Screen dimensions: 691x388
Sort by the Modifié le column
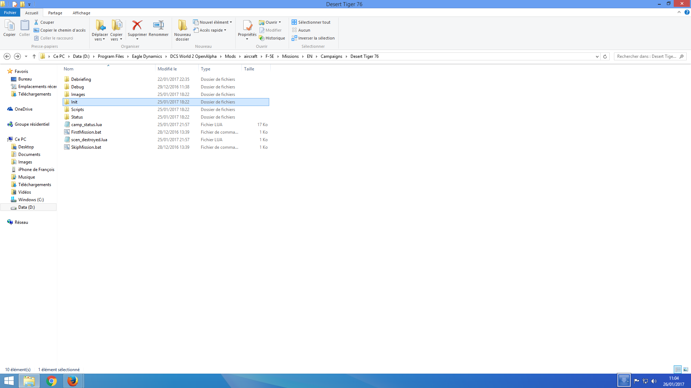pyautogui.click(x=177, y=69)
